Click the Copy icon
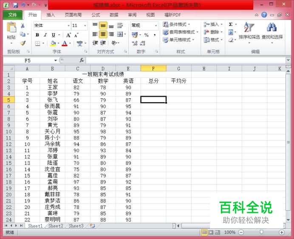 23,34
